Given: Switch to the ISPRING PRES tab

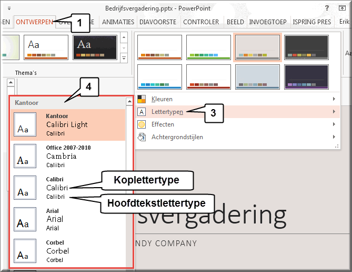Looking at the screenshot, I should click(312, 22).
